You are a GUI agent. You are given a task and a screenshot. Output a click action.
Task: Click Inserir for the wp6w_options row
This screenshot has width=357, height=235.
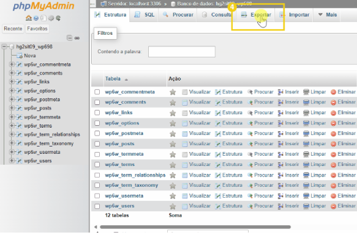288,123
